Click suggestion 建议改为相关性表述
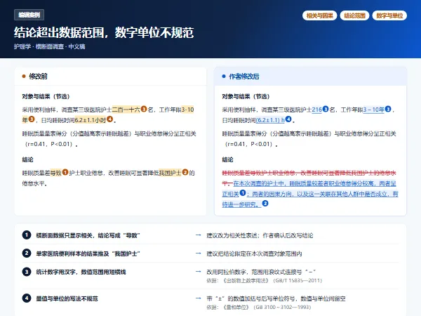 click(x=260, y=235)
